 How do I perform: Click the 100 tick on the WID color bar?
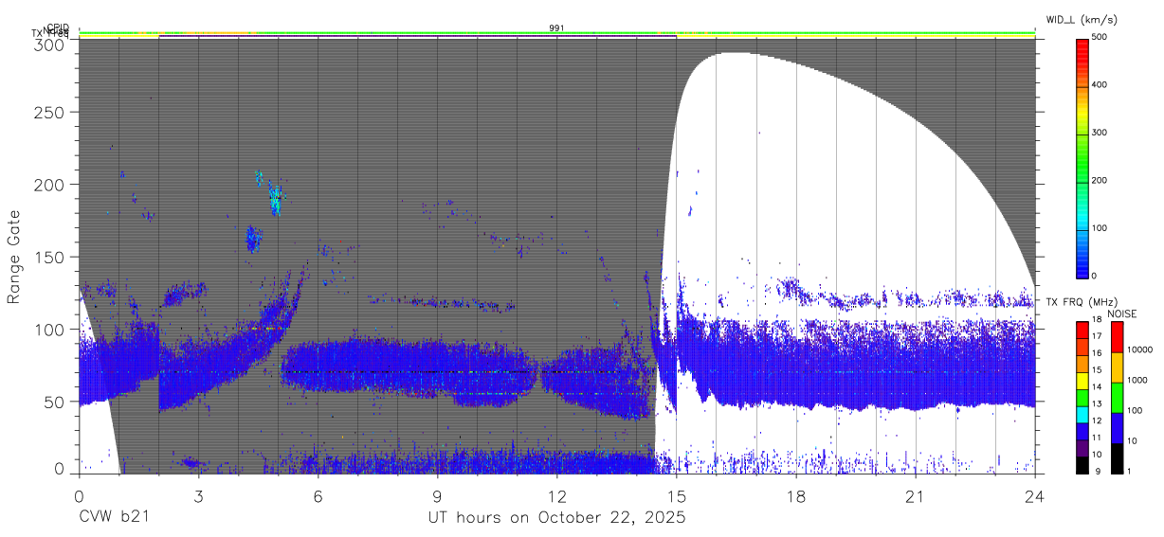point(1101,228)
